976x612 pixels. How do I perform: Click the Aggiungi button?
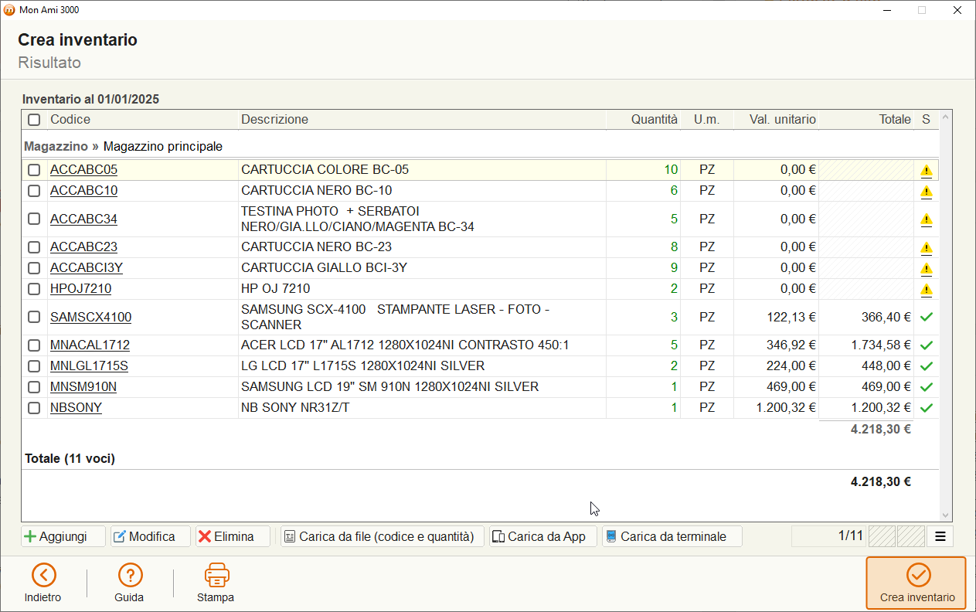(63, 536)
